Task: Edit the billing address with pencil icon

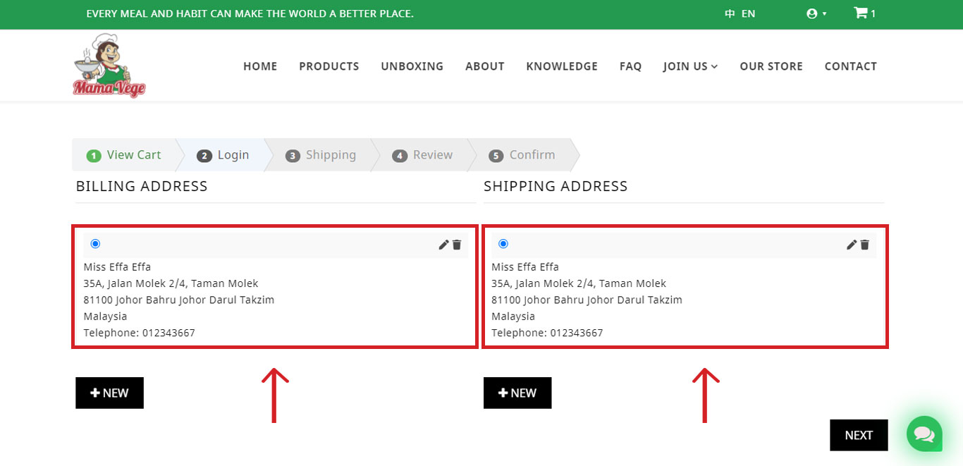Action: (x=443, y=245)
